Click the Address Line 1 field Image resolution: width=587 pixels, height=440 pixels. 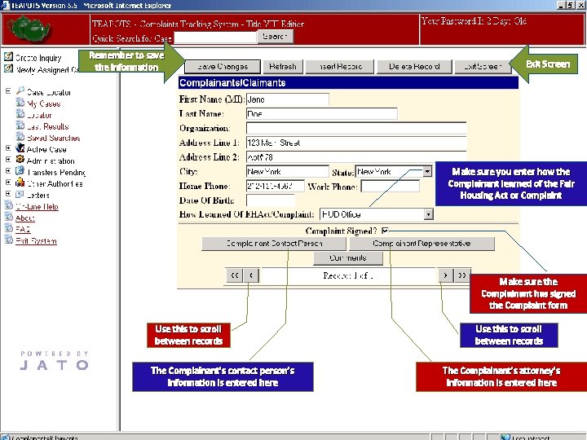coord(356,143)
